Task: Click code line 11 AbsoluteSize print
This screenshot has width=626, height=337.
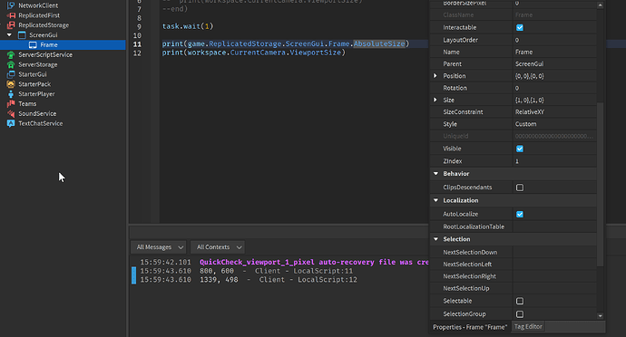Action: (x=286, y=43)
